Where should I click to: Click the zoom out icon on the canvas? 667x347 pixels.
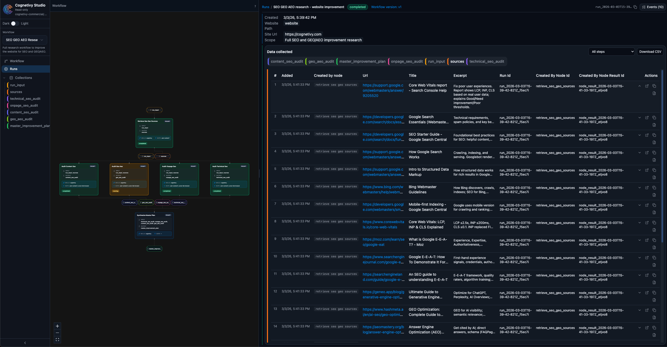click(x=57, y=333)
